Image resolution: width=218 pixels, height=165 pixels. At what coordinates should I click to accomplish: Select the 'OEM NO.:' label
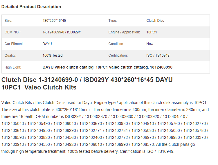[x=12, y=32]
